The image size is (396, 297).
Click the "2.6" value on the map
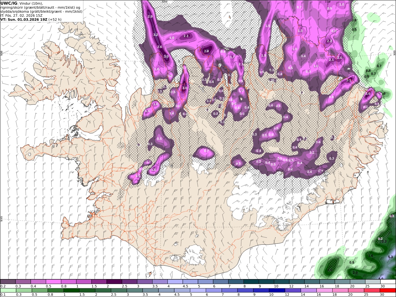pyautogui.click(x=160, y=47)
